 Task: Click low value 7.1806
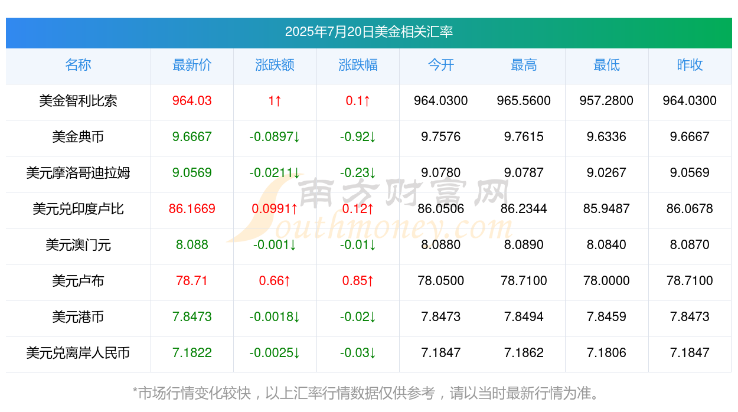607,353
